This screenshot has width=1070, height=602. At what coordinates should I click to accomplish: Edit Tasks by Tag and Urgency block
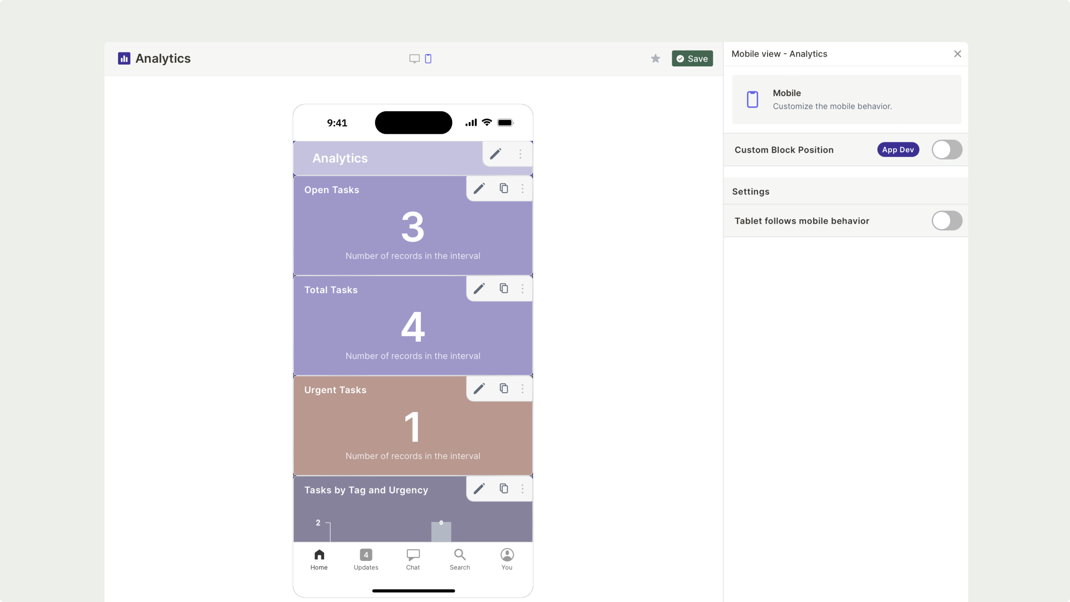tap(479, 489)
